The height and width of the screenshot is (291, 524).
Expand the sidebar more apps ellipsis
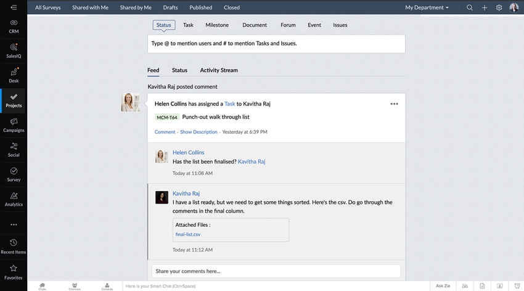(x=14, y=224)
